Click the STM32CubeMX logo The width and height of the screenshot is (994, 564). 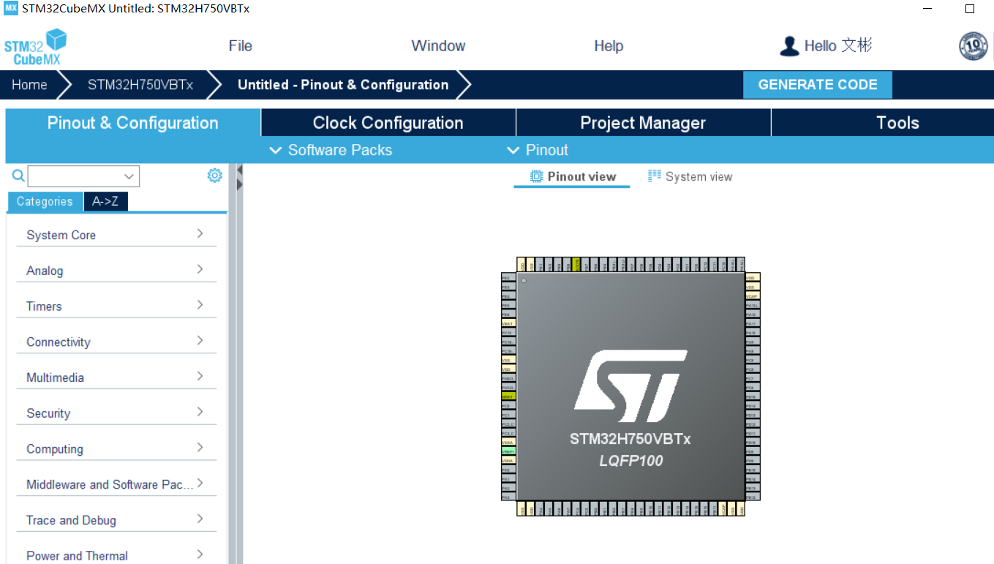coord(35,48)
